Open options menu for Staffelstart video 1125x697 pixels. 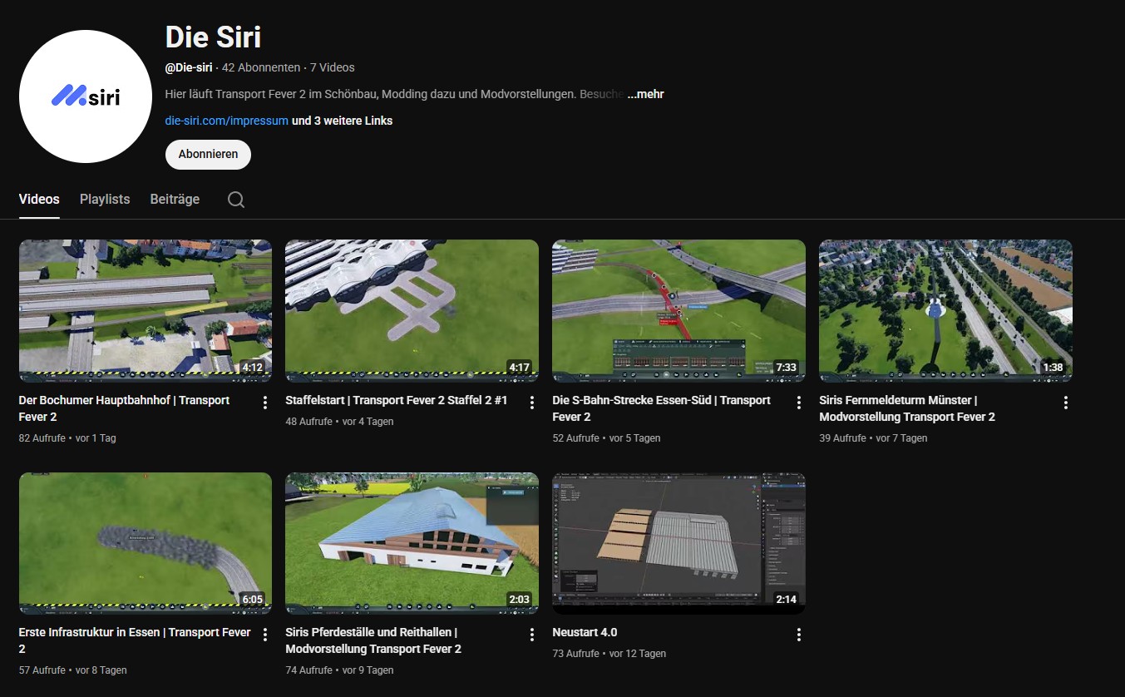click(532, 403)
